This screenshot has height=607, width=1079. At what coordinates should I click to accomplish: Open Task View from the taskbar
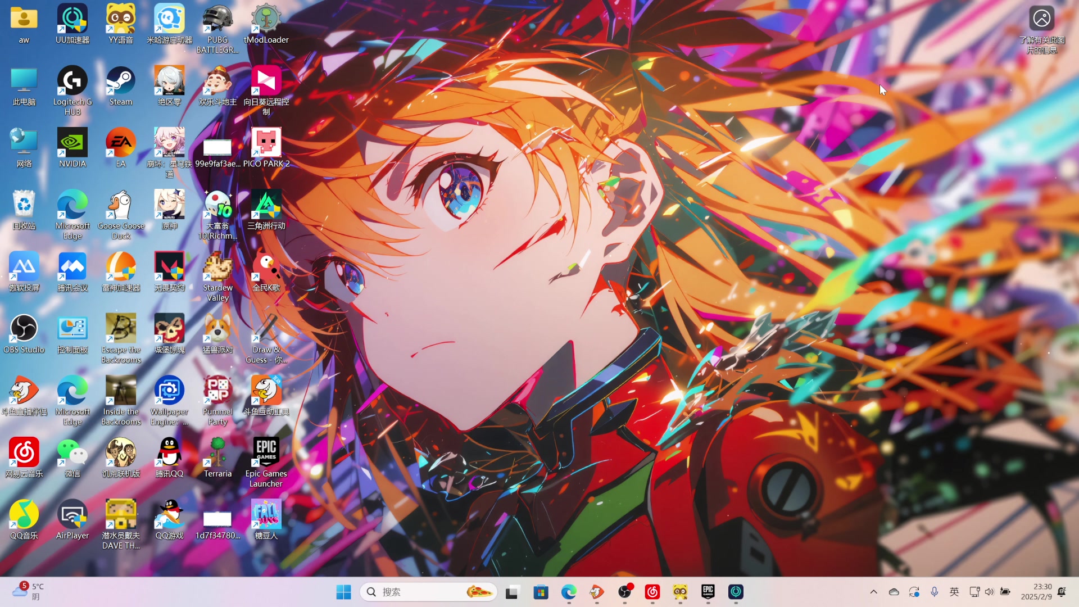pos(512,592)
